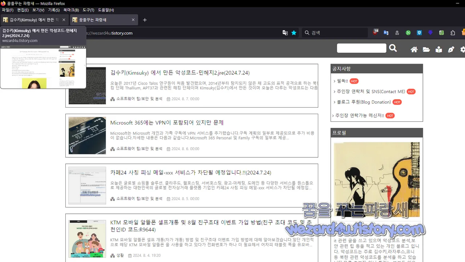Click the green N extension icon
The image size is (465, 262).
408,33
